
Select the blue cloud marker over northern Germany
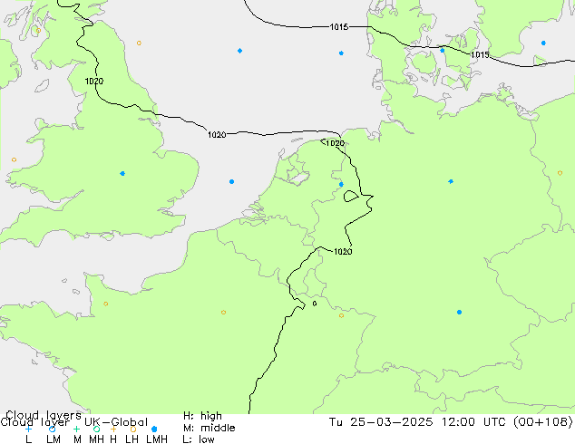point(451,181)
